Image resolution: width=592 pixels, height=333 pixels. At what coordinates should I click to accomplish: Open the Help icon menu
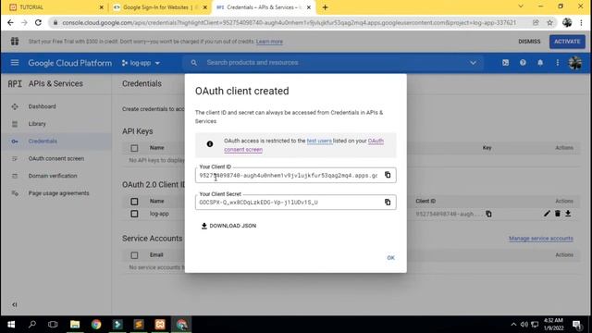(523, 63)
